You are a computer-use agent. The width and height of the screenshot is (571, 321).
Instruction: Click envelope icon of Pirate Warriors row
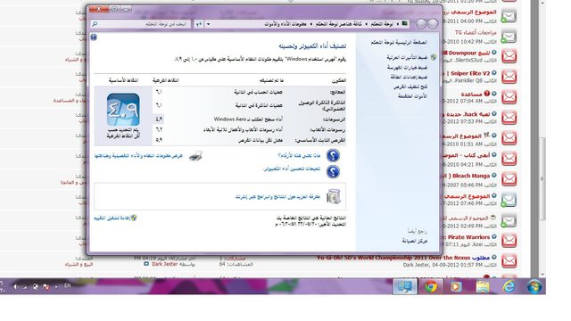tap(509, 240)
